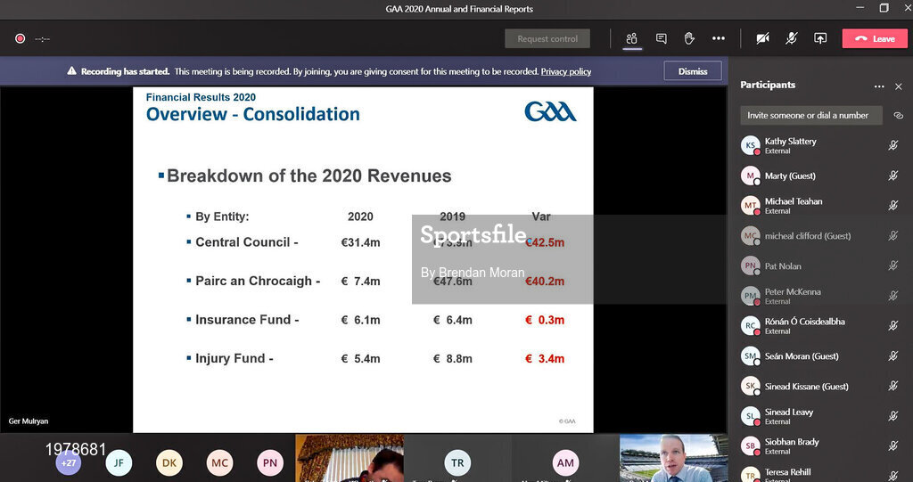The width and height of the screenshot is (913, 482).
Task: Click the PN avatar in bottom strip
Action: click(x=270, y=462)
